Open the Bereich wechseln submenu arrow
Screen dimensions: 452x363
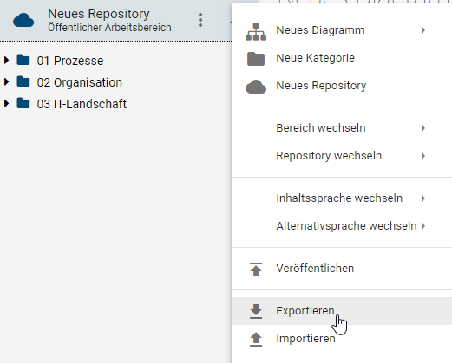click(423, 128)
